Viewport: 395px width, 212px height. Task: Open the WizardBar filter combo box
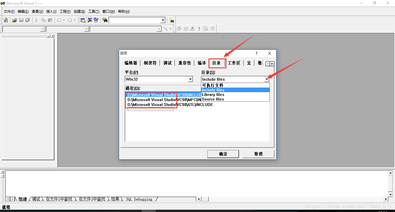[68, 29]
